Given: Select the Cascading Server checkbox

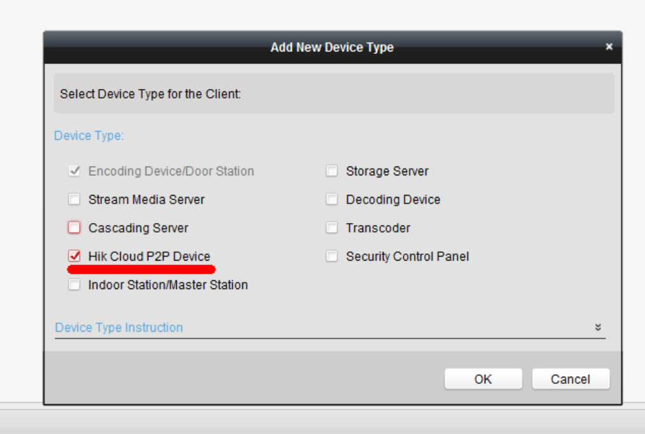Looking at the screenshot, I should pyautogui.click(x=75, y=227).
